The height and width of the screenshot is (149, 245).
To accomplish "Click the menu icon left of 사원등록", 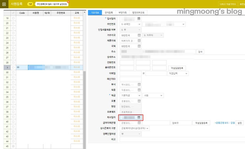I will 4,4.
